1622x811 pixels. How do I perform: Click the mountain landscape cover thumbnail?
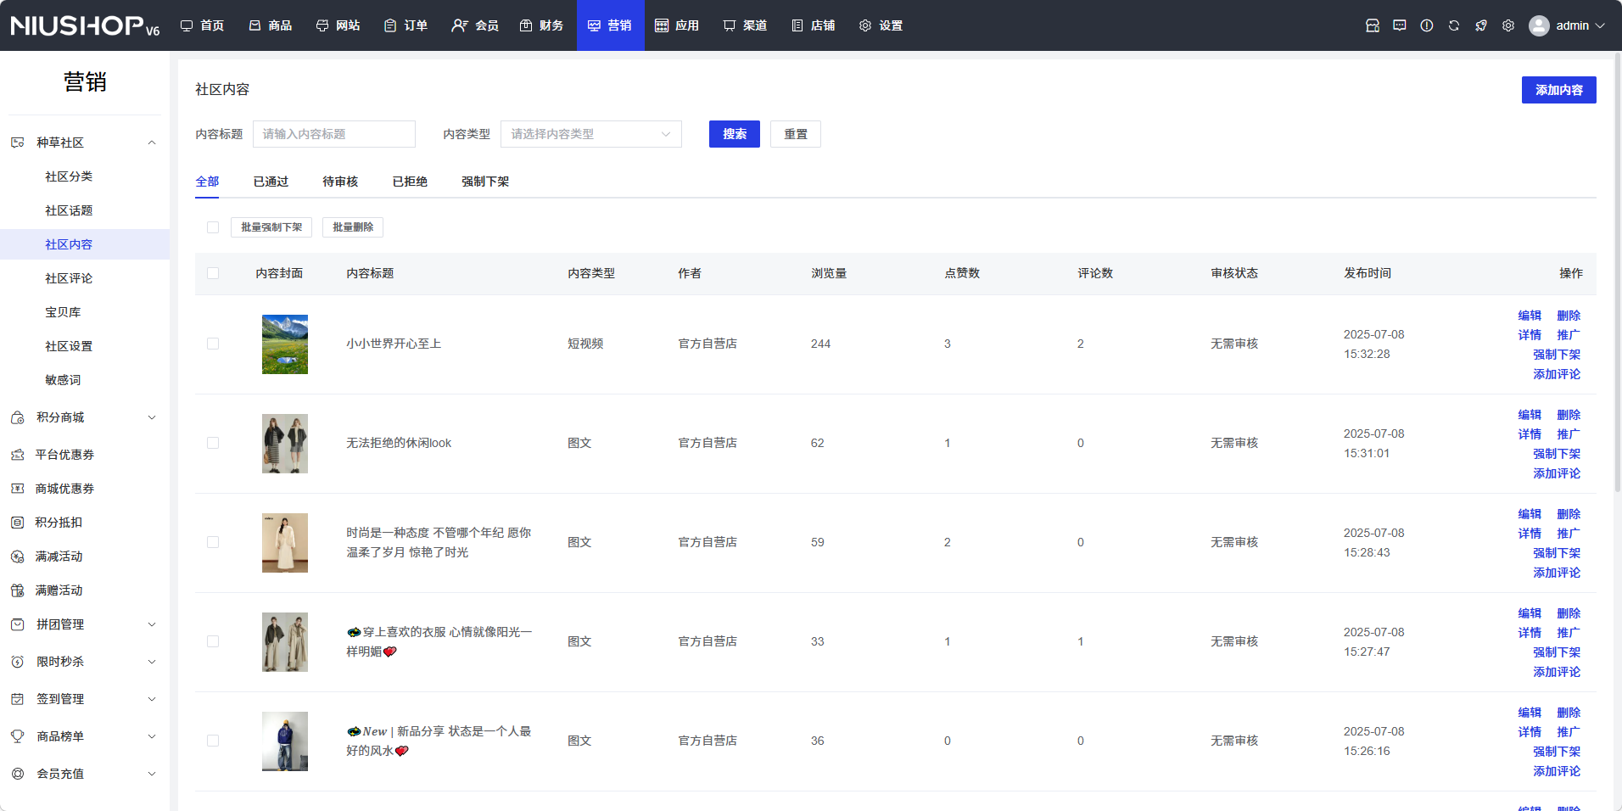285,344
